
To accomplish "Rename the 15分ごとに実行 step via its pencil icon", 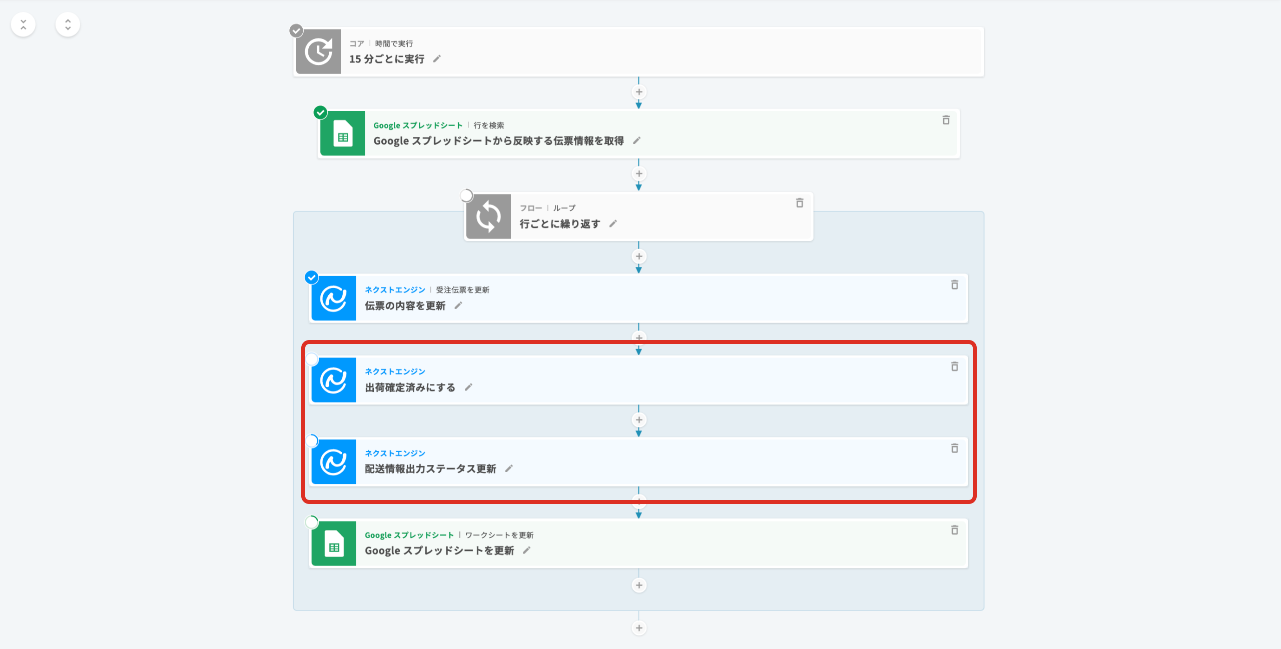I will tap(437, 59).
